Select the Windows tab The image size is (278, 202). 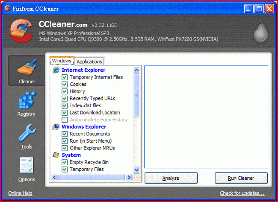tap(62, 61)
